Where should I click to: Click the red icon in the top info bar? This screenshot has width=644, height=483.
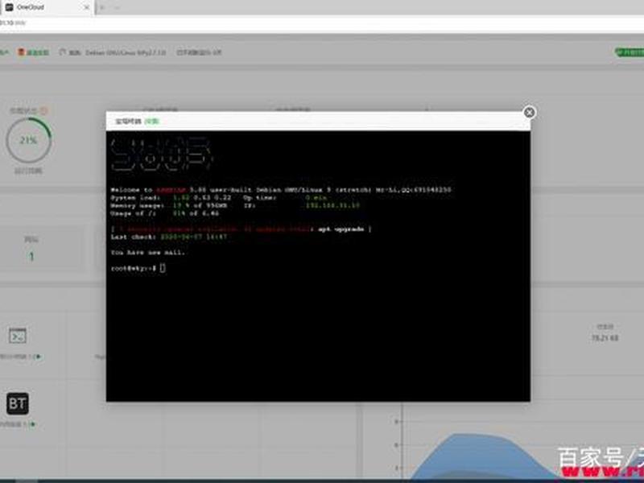[21, 52]
